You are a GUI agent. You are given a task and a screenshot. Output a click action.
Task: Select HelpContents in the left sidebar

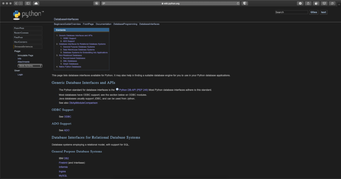[x=28, y=42]
